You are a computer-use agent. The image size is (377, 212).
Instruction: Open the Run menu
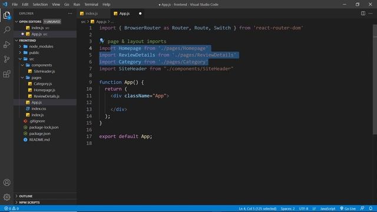click(x=77, y=4)
